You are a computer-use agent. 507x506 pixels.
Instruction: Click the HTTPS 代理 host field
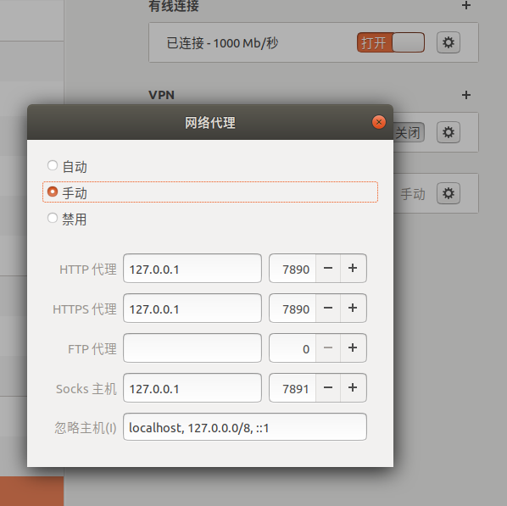tap(192, 309)
